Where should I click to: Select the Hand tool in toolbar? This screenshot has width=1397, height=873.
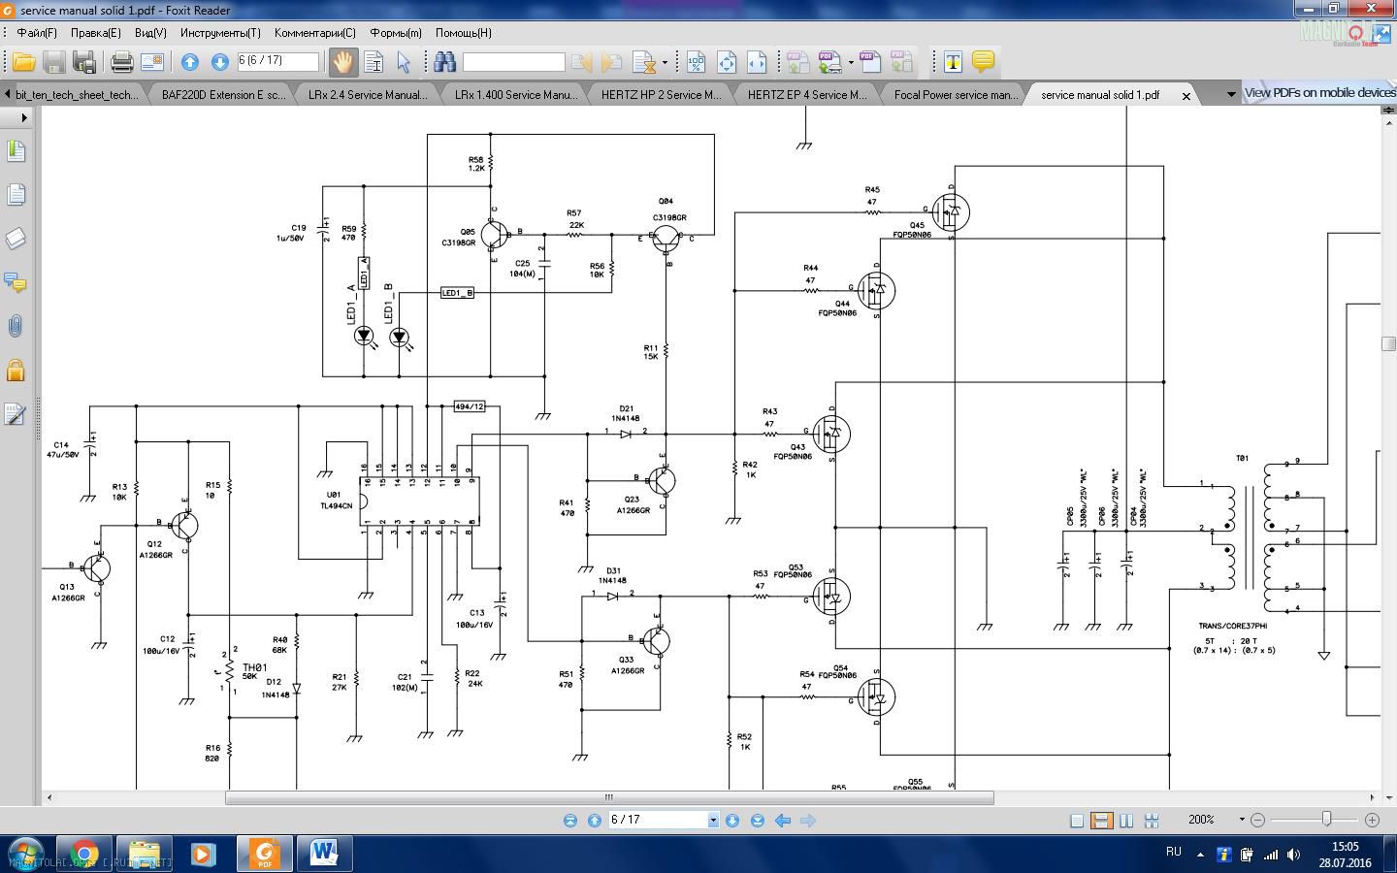(342, 62)
